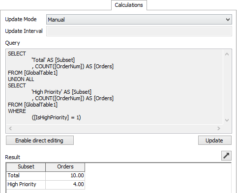Select the Calculations tab
The image size is (237, 193).
[129, 5]
